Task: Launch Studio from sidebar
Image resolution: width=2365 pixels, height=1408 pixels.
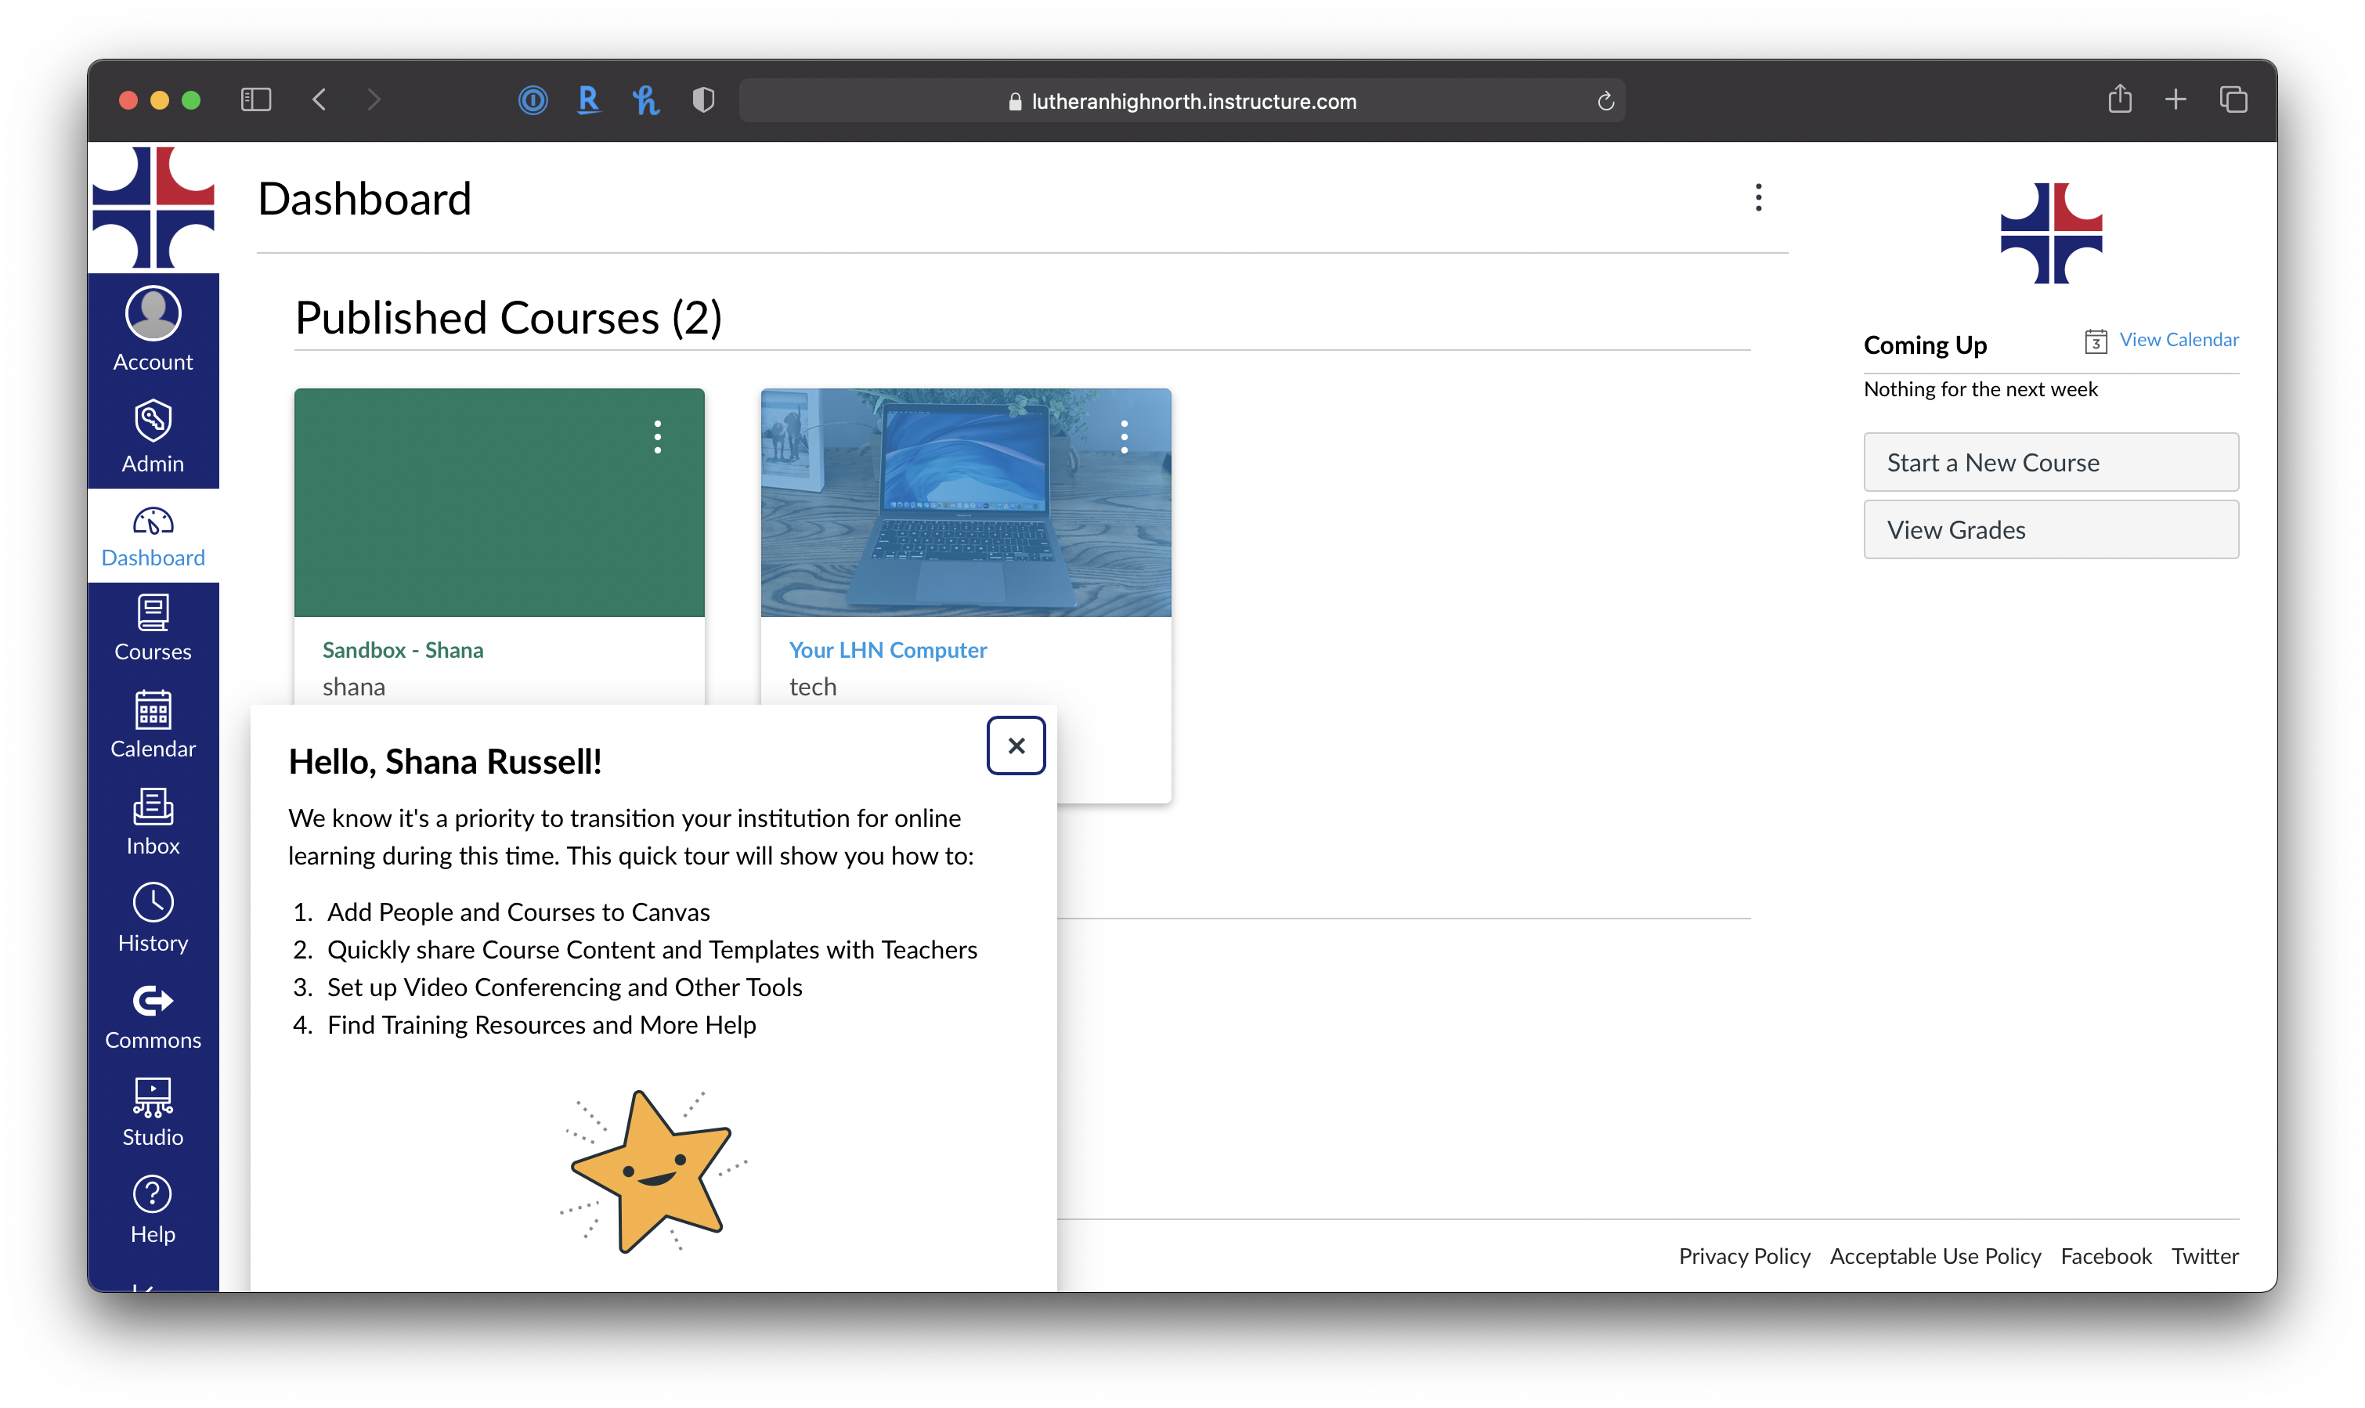Action: pyautogui.click(x=153, y=1113)
